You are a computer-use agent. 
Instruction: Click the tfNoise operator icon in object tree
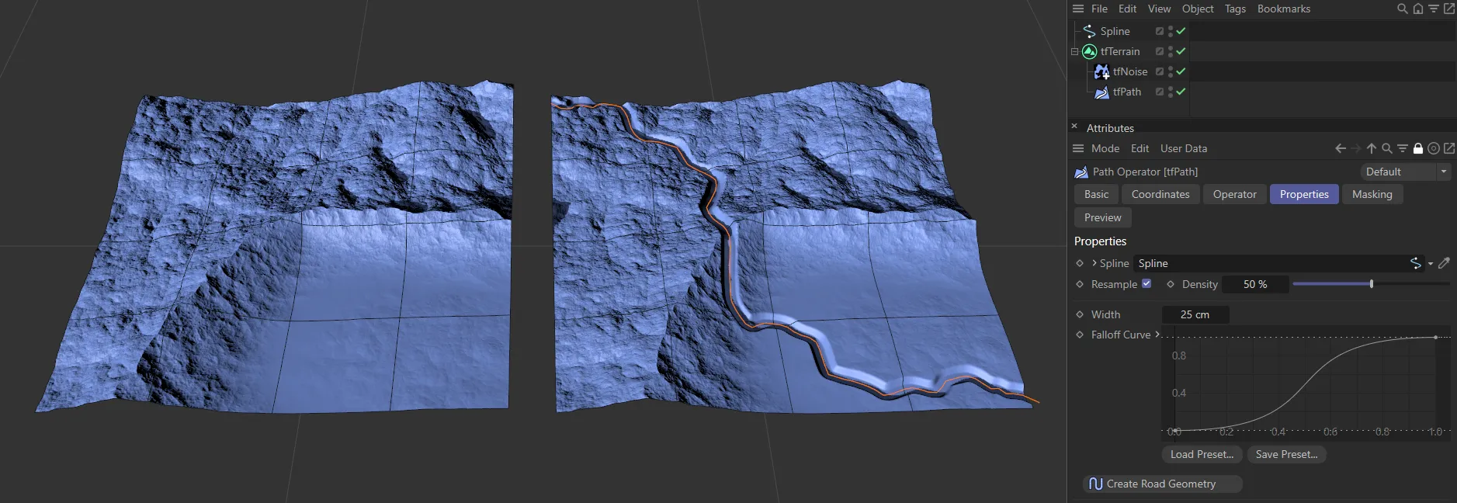click(1101, 71)
